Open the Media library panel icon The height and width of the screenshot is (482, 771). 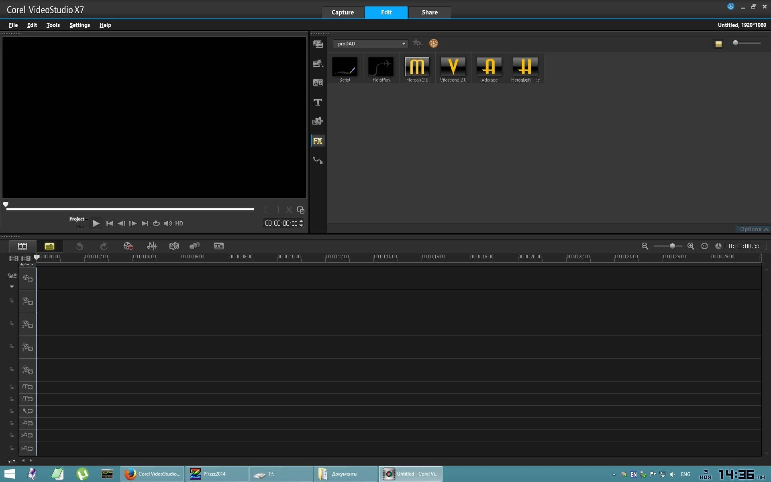pos(318,44)
